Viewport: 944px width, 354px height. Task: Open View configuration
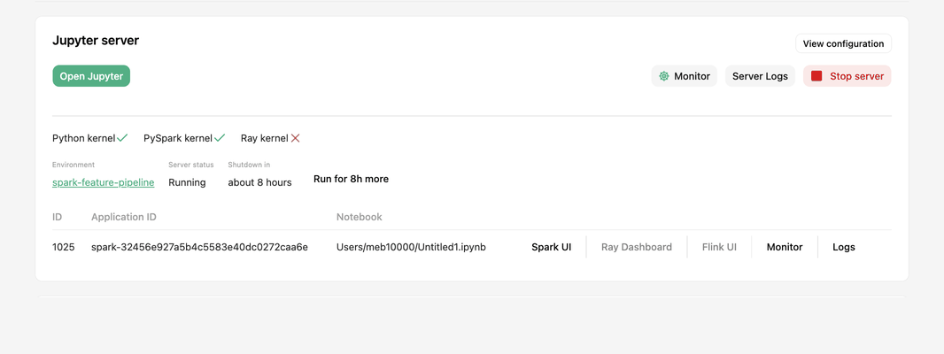(843, 43)
